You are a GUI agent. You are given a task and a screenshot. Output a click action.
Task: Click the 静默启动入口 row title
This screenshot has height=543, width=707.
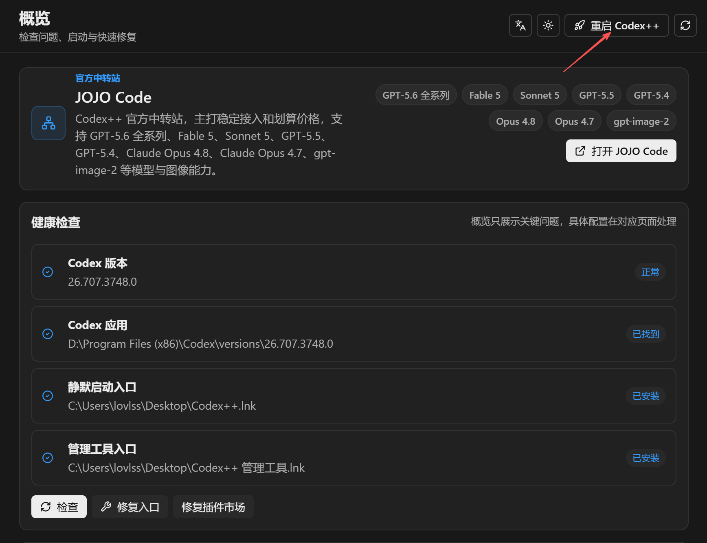[x=102, y=387]
